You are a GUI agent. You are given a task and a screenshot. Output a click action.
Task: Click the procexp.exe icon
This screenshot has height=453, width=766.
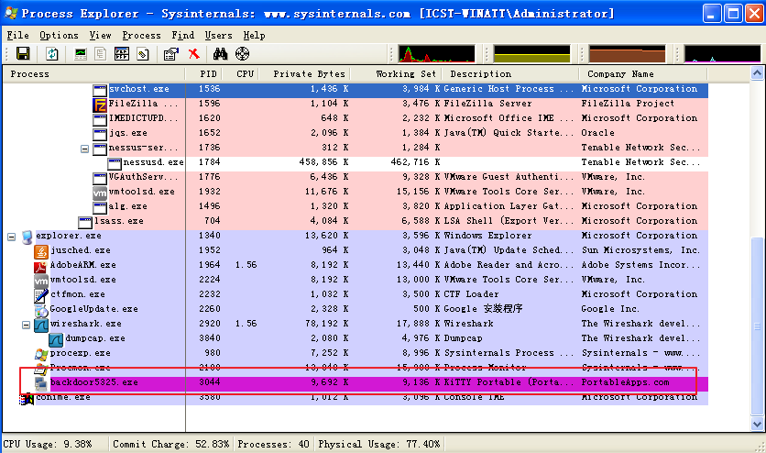(41, 354)
